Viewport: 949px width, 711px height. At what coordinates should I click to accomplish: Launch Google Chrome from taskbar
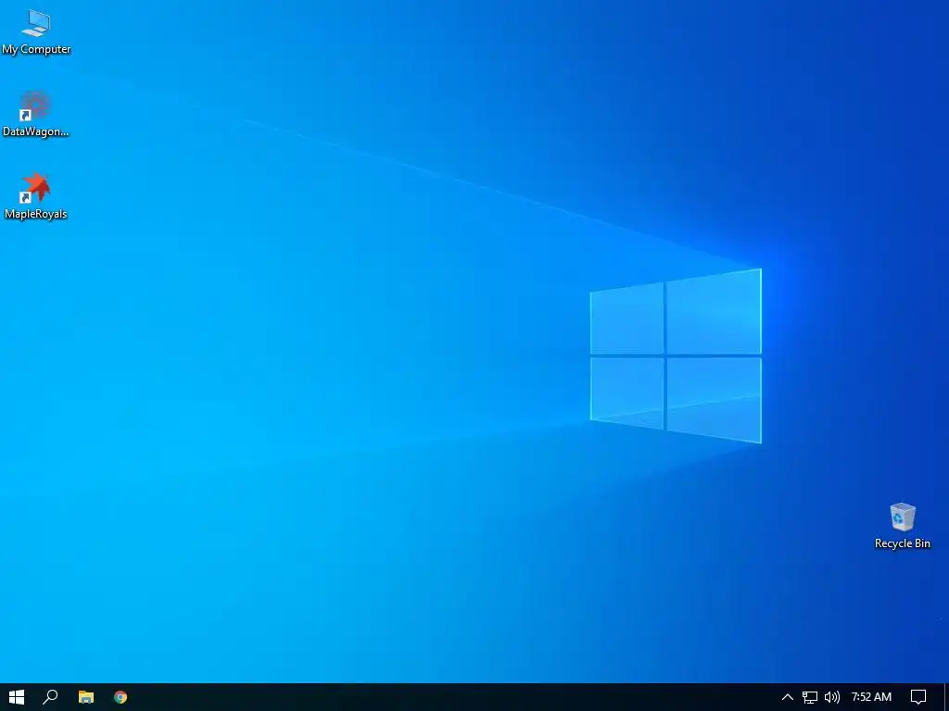pyautogui.click(x=120, y=697)
